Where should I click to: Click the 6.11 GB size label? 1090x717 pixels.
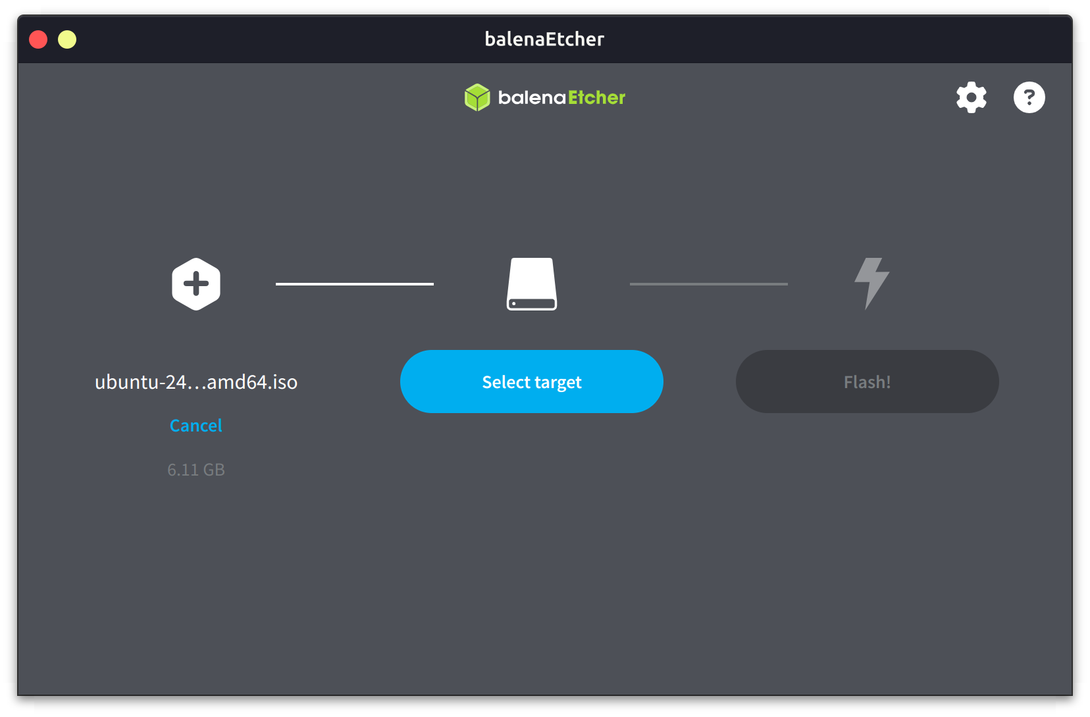tap(196, 470)
